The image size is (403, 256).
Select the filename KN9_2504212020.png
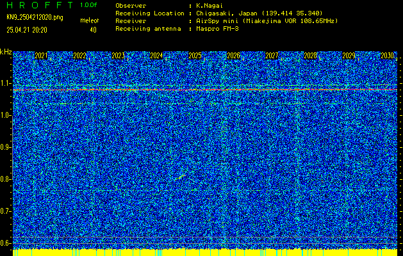tap(35, 18)
